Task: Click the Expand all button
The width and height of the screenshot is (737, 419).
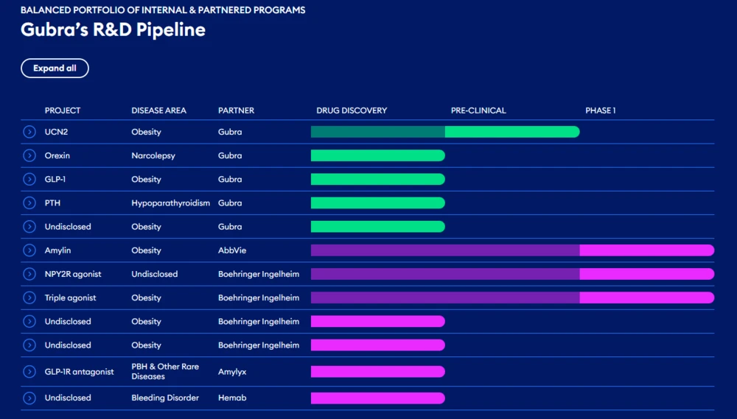Action: pos(55,68)
